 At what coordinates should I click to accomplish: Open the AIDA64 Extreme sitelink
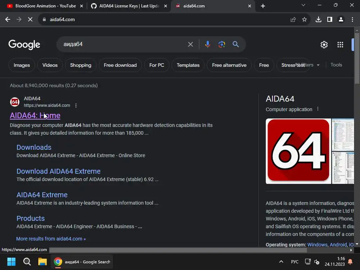(42, 195)
